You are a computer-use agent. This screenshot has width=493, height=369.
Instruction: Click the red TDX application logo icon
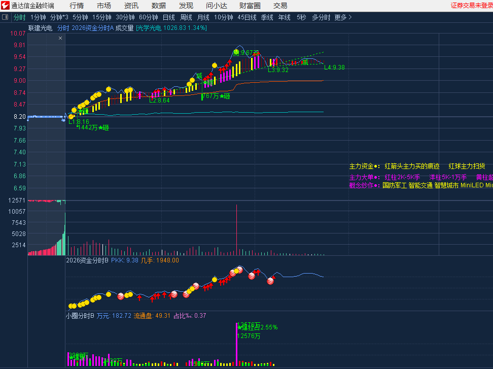[x=5, y=6]
